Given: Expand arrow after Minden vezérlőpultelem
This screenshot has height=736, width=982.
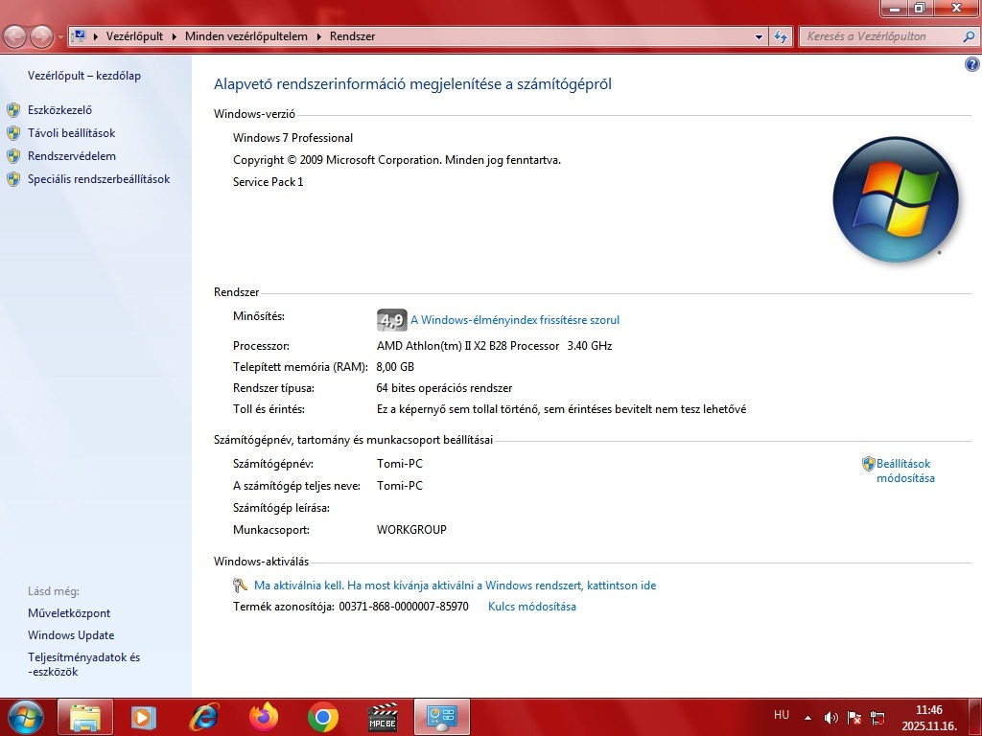Looking at the screenshot, I should tap(318, 36).
